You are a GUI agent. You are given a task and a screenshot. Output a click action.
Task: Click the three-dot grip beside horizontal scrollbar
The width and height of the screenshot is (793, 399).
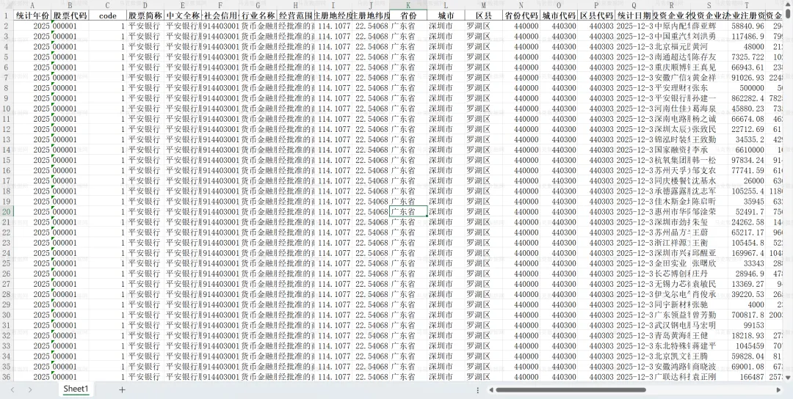coord(477,390)
